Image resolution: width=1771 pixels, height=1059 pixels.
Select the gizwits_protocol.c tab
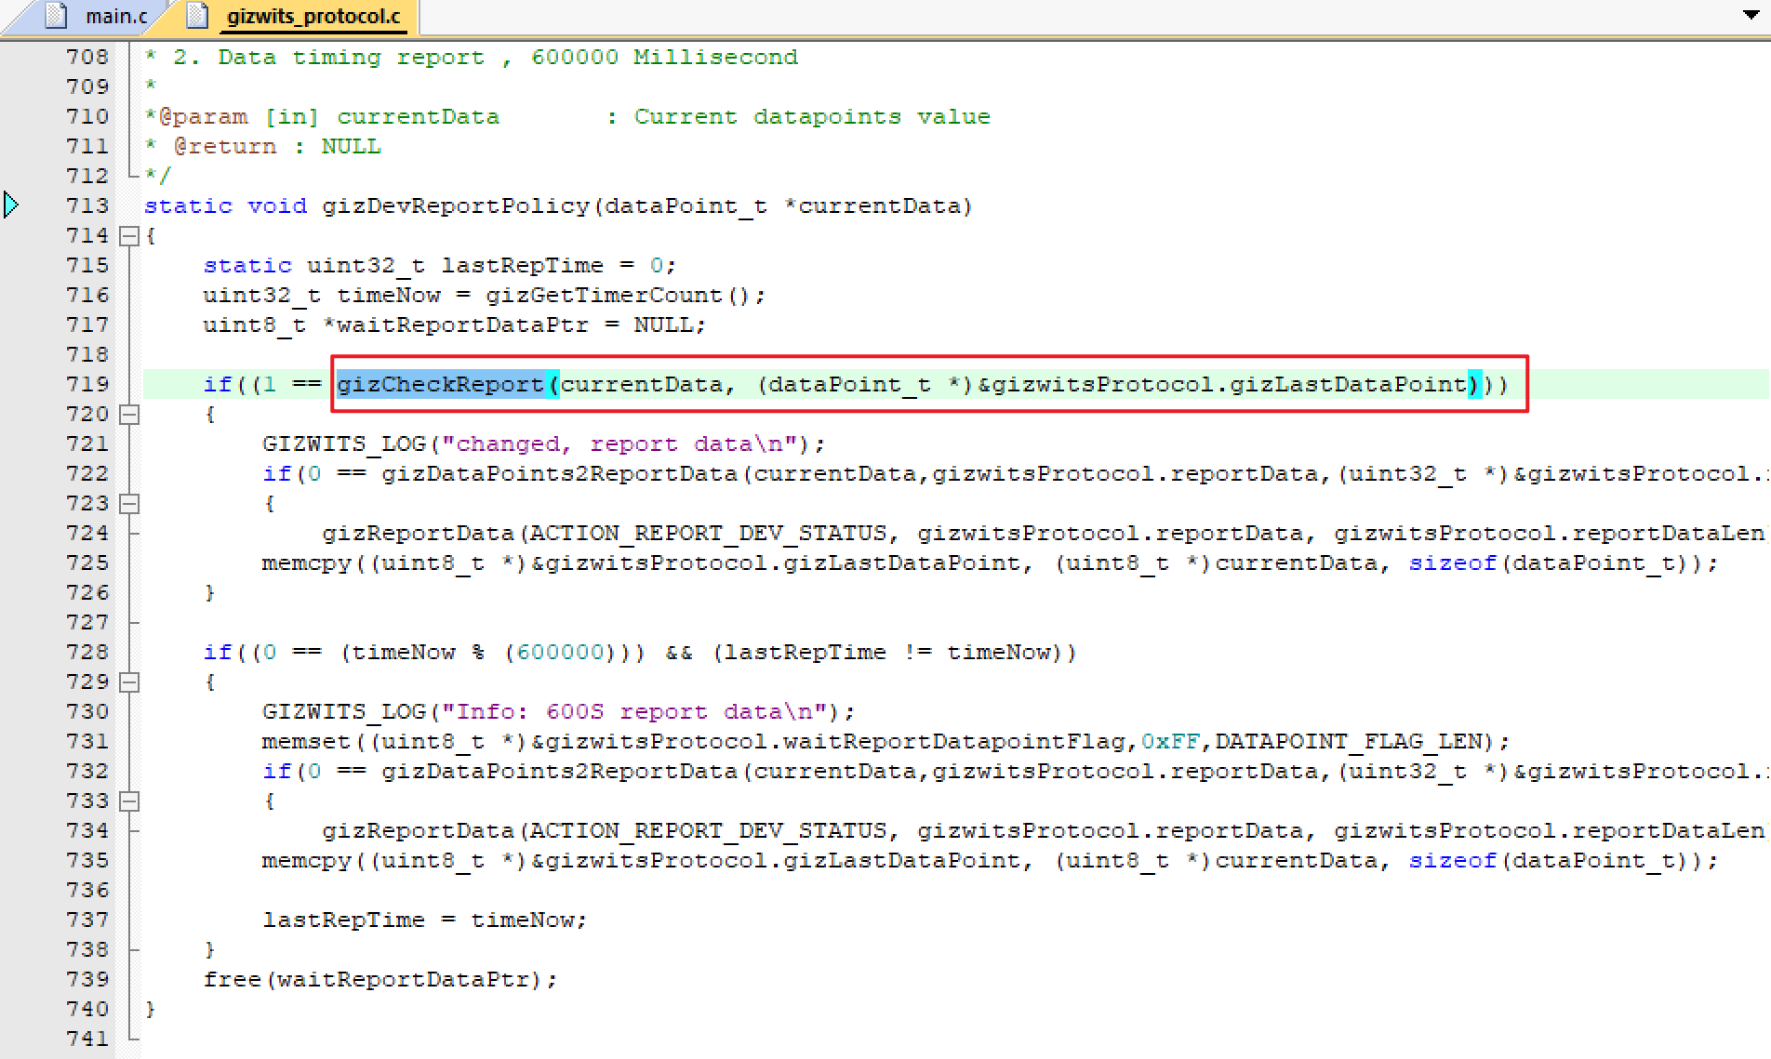tap(313, 16)
